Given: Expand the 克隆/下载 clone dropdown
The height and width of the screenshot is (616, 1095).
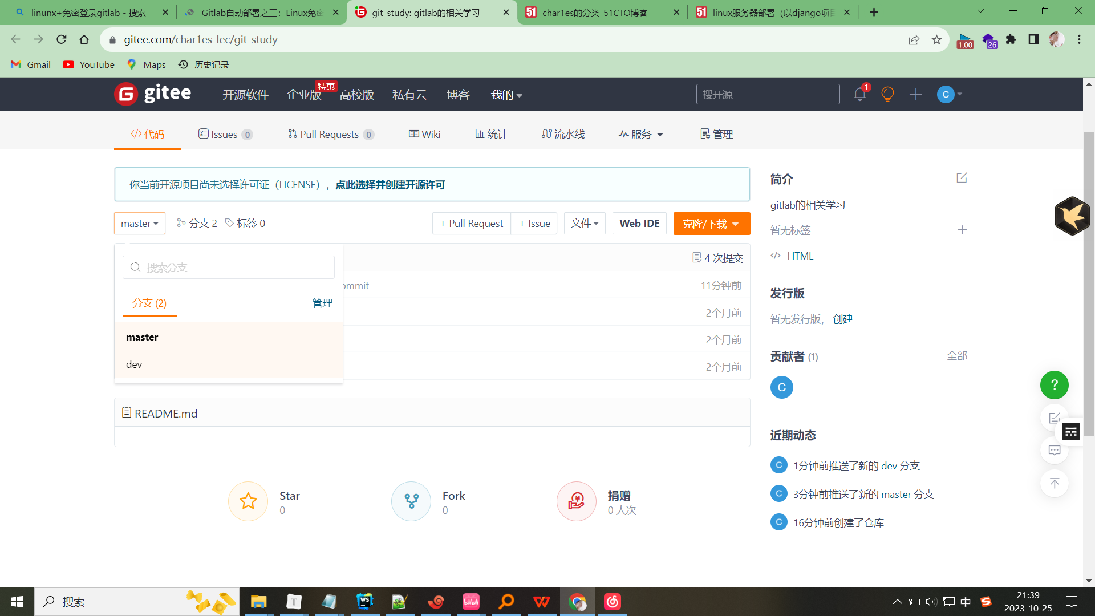Looking at the screenshot, I should point(710,224).
